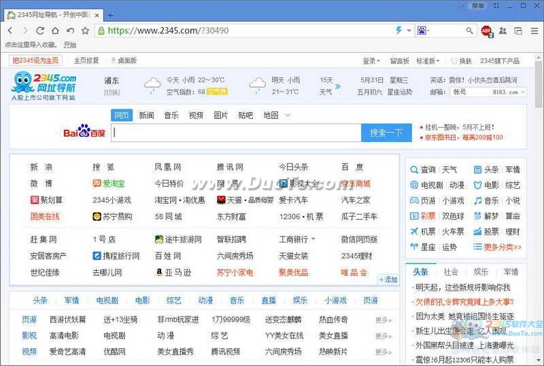The image size is (544, 366).
Task: Click 把2345设为主页 button
Action: pos(35,60)
